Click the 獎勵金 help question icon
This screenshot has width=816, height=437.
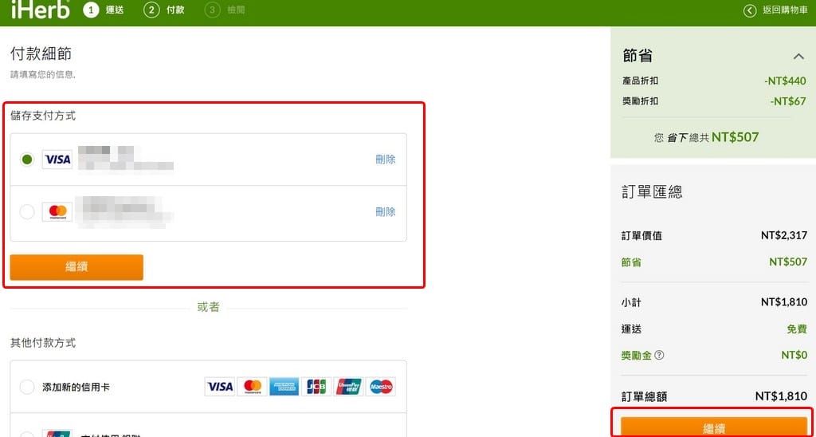(659, 355)
